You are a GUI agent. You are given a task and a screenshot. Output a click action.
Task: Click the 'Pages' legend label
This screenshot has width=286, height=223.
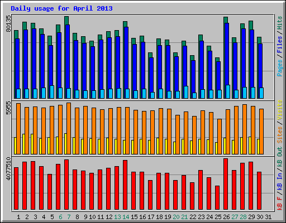point(280,68)
